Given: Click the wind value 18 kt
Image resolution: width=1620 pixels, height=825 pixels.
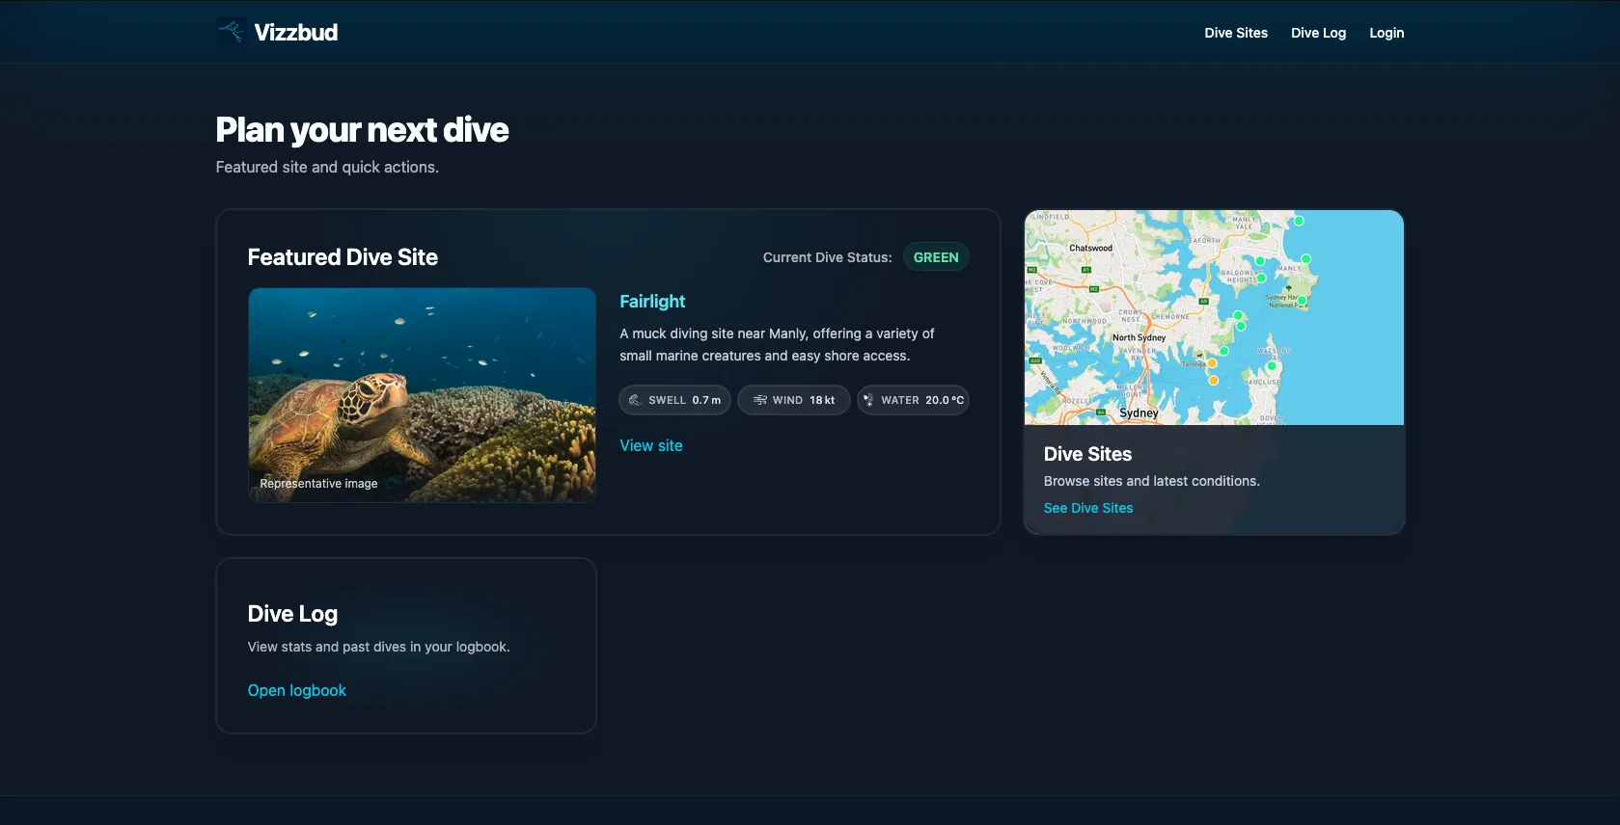Looking at the screenshot, I should coord(822,400).
